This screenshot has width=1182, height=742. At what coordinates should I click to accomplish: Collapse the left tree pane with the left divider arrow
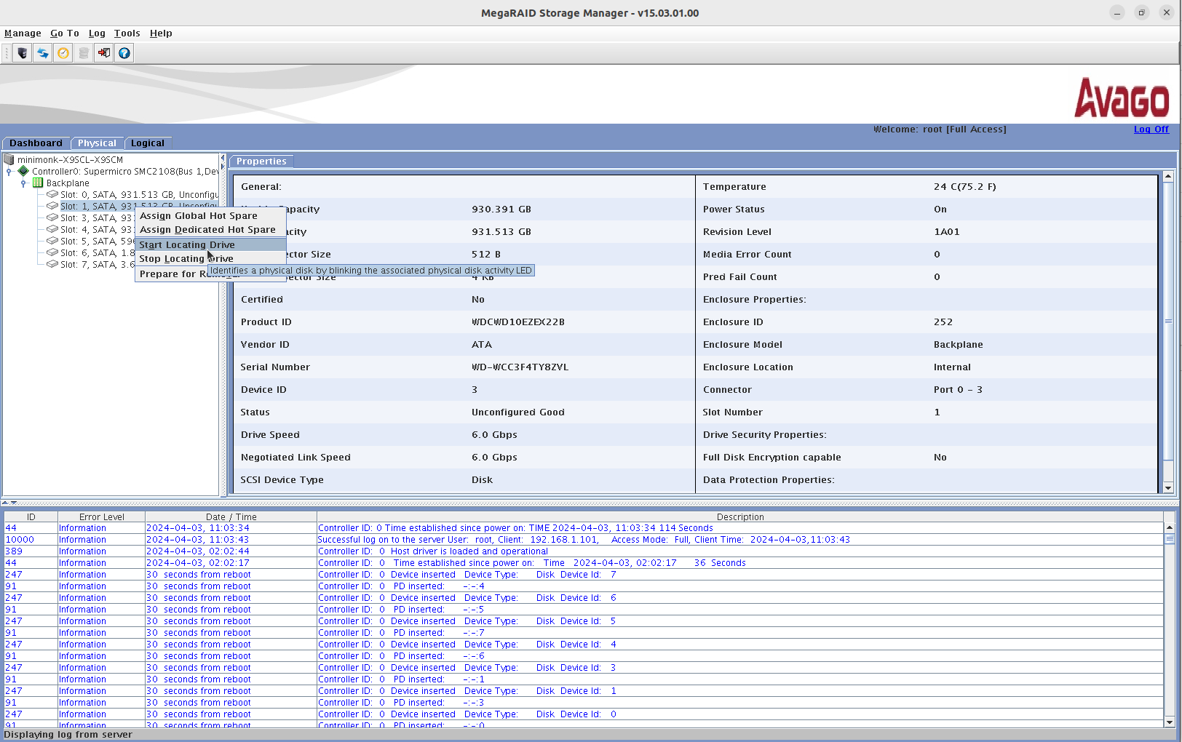(223, 158)
